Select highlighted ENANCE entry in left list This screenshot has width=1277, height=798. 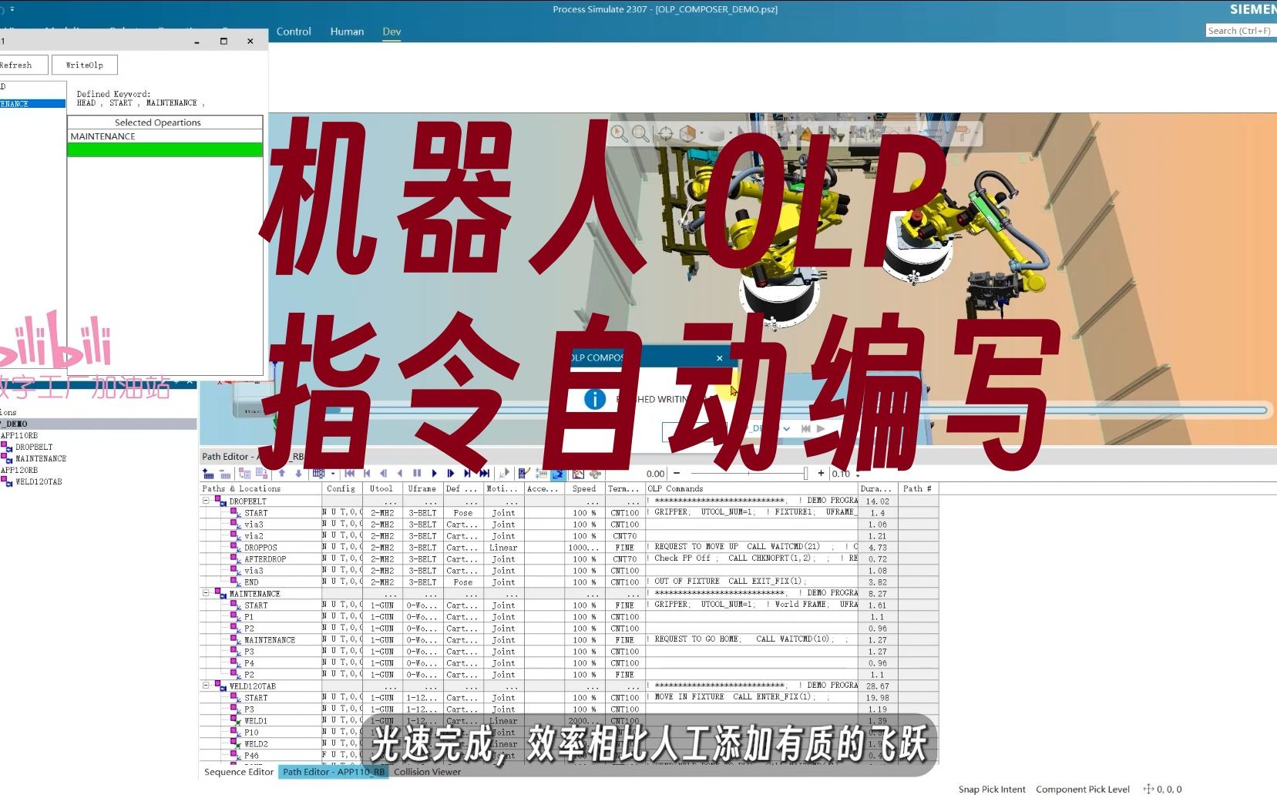(32, 103)
